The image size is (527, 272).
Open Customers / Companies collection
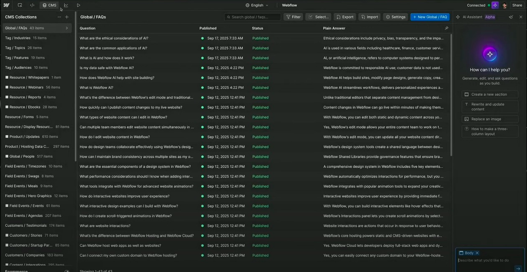(x=37, y=255)
